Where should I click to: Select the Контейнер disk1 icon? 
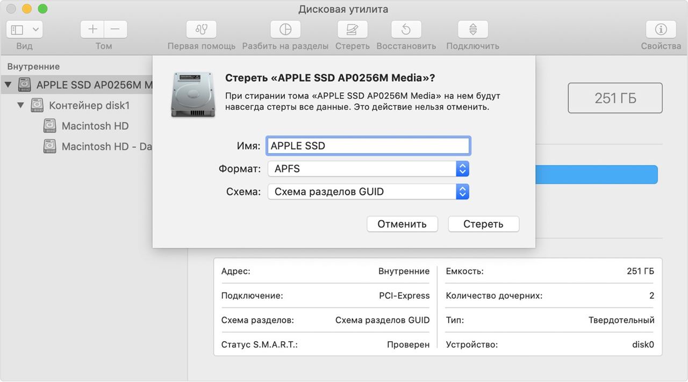pos(37,105)
